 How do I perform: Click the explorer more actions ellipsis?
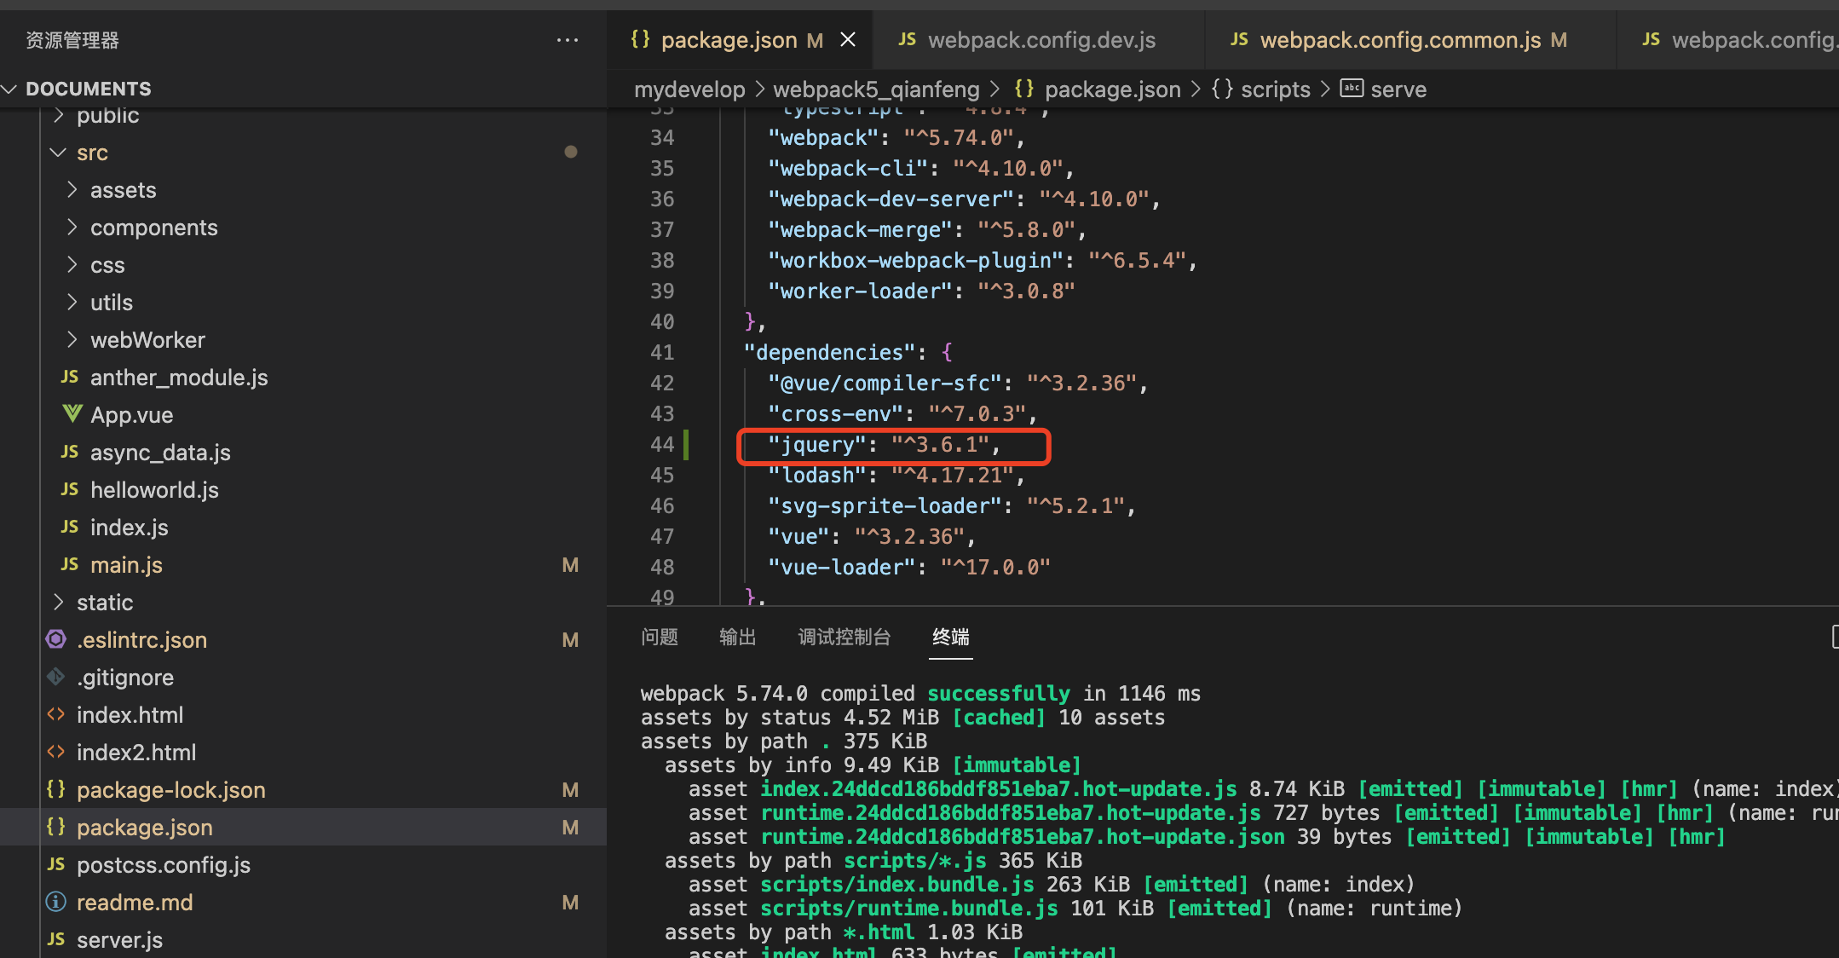(x=567, y=40)
